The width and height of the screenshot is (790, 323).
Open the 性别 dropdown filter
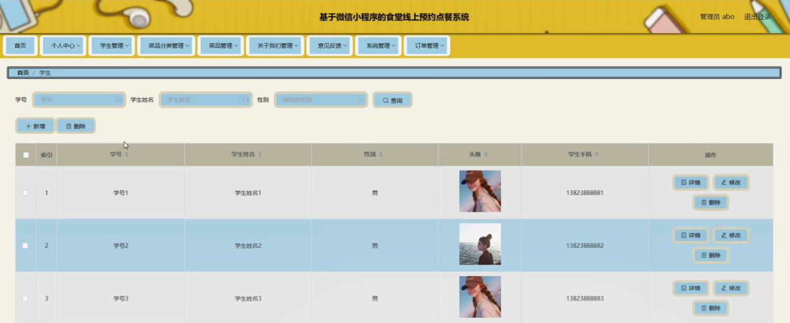coord(321,100)
